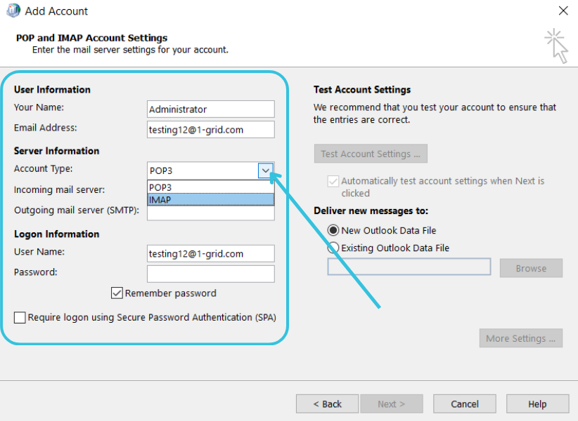
Task: Choose Existing Outlook Data File option
Action: [333, 248]
